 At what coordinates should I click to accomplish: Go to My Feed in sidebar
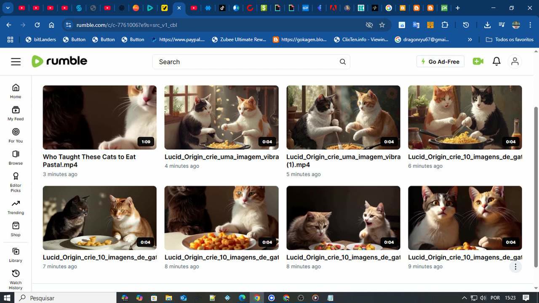pos(16,113)
